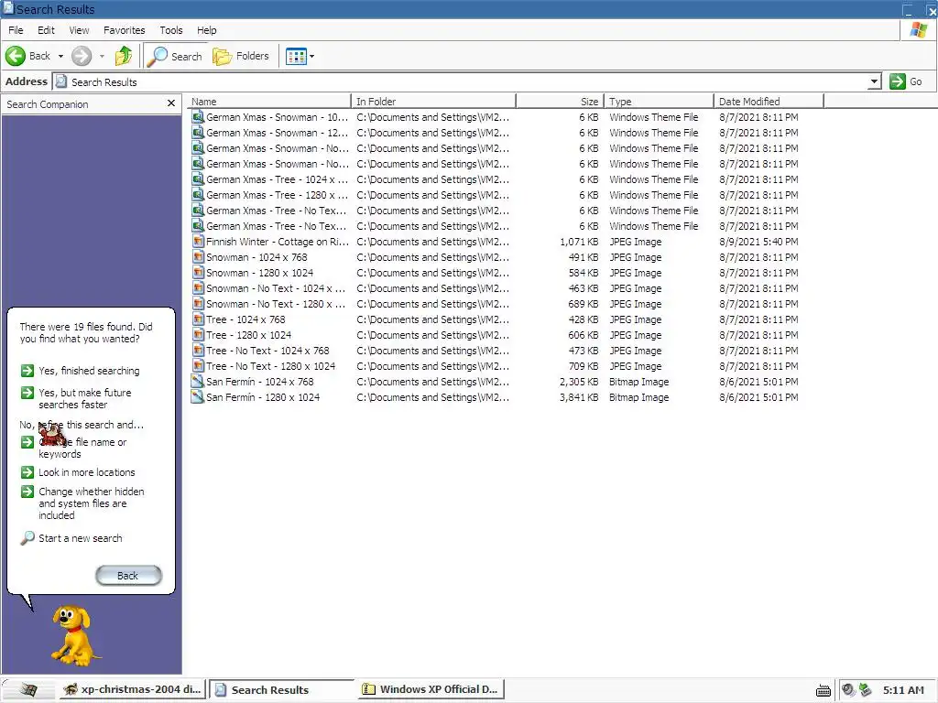
Task: Click the Forward arrow icon in toolbar
Action: [82, 56]
